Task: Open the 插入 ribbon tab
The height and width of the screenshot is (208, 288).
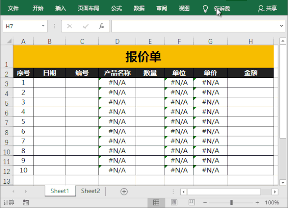Action: [x=60, y=9]
